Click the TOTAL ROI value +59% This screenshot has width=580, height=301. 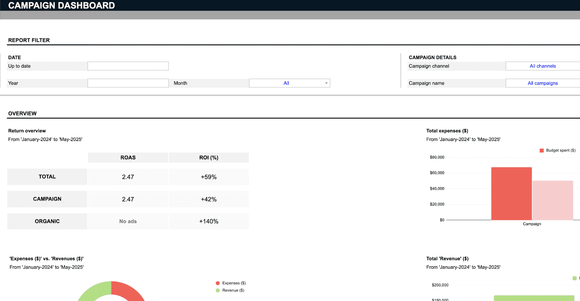coord(209,177)
